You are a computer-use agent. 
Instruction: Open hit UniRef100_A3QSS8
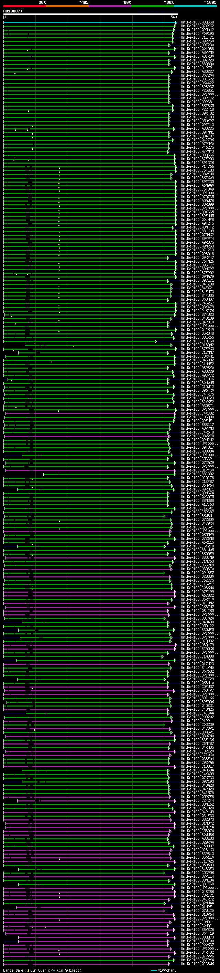click(197, 22)
